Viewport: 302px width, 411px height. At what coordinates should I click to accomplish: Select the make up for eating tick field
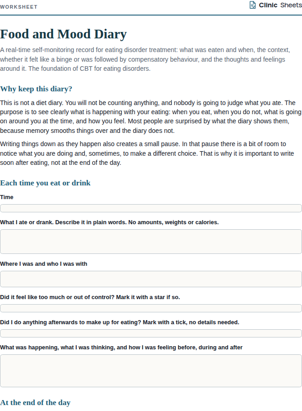point(151,333)
